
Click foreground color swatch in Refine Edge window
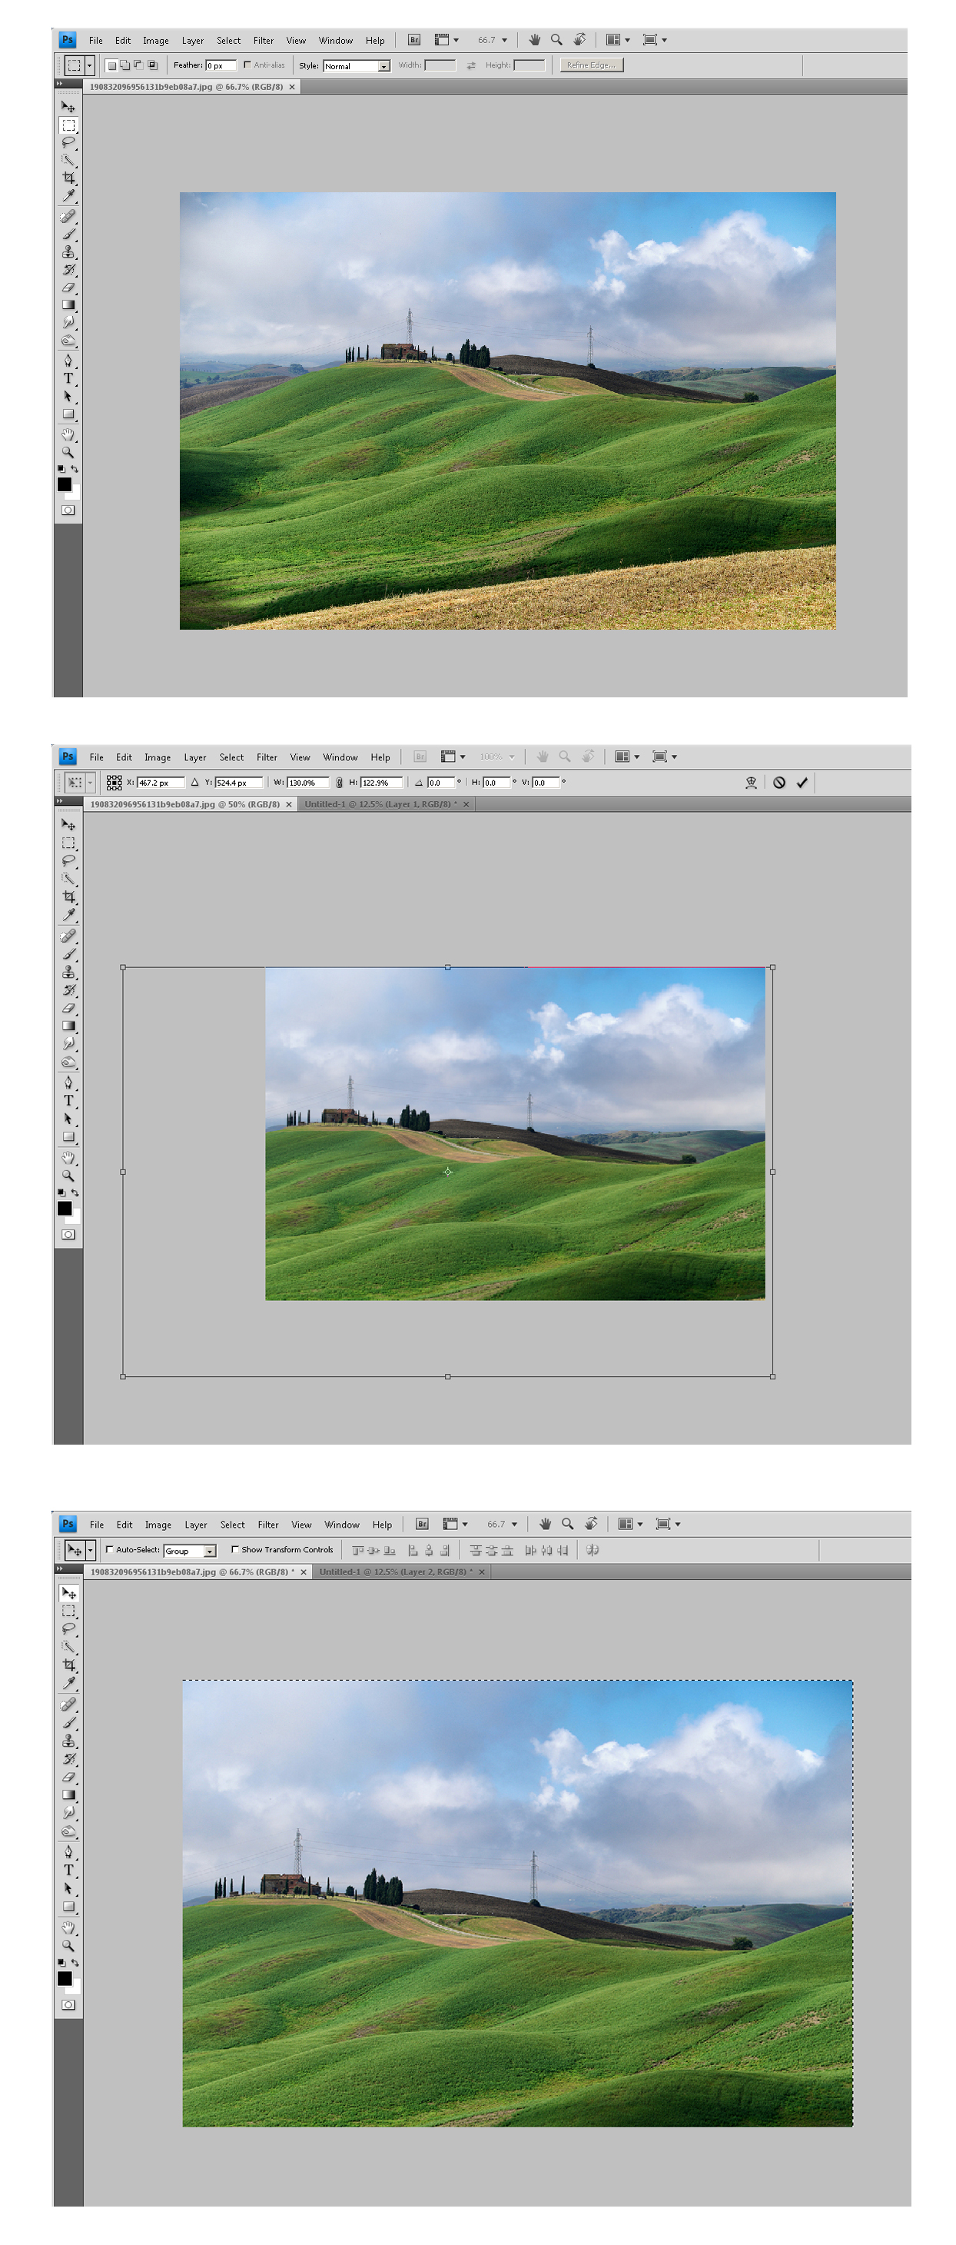64,484
